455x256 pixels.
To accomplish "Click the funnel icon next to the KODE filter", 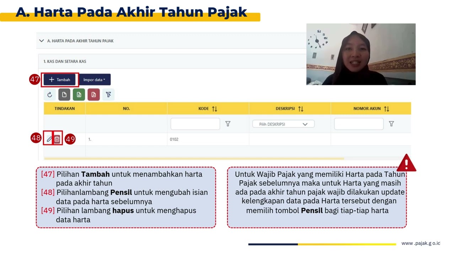I will 228,124.
